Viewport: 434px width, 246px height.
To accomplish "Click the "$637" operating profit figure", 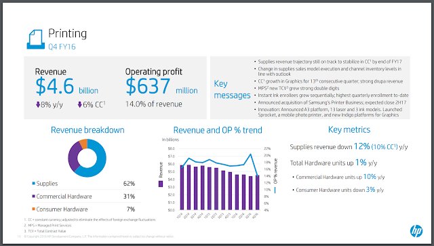I will pos(148,86).
